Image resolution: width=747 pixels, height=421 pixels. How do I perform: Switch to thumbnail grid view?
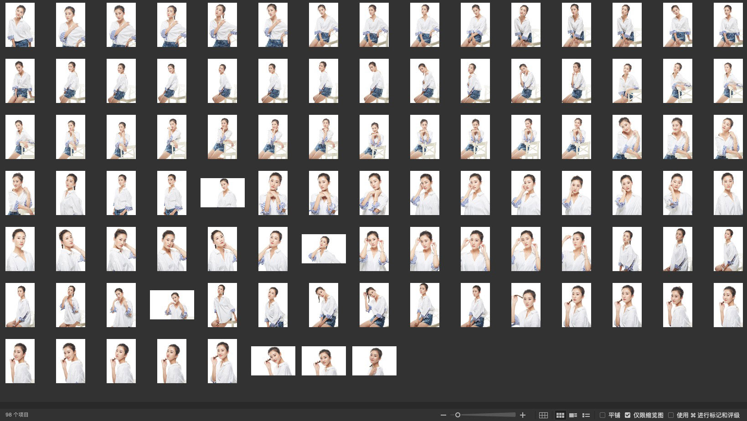(560, 415)
